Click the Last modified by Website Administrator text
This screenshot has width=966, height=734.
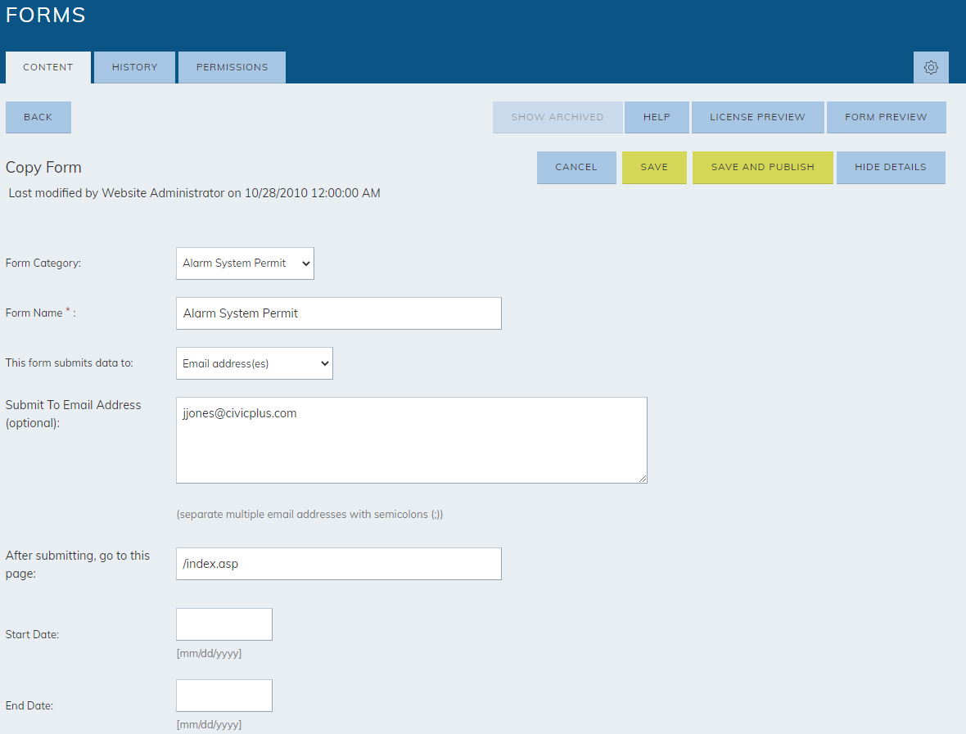click(x=194, y=193)
